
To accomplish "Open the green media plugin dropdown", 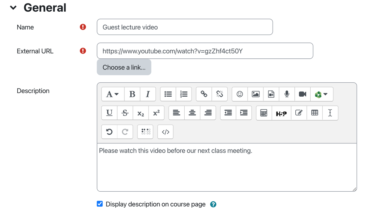I will tap(321, 94).
